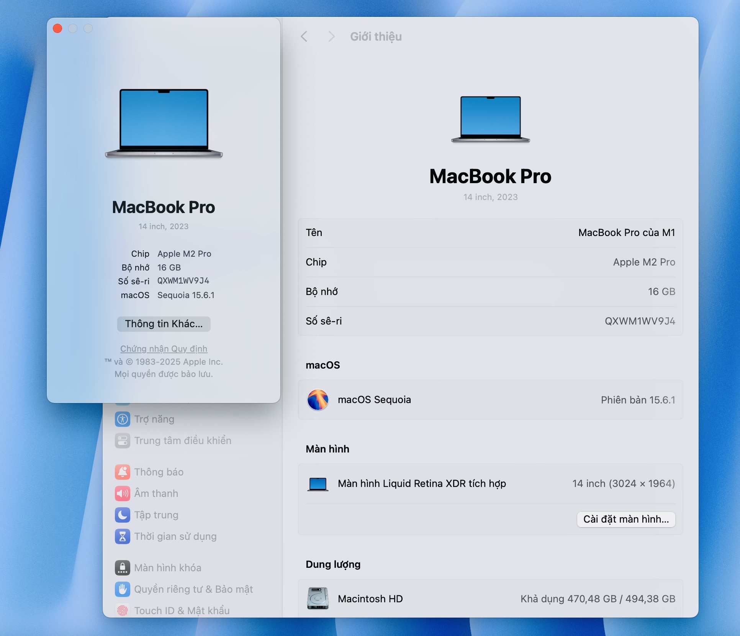Open the Âm thanh speaker icon
This screenshot has height=636, width=740.
tap(122, 493)
